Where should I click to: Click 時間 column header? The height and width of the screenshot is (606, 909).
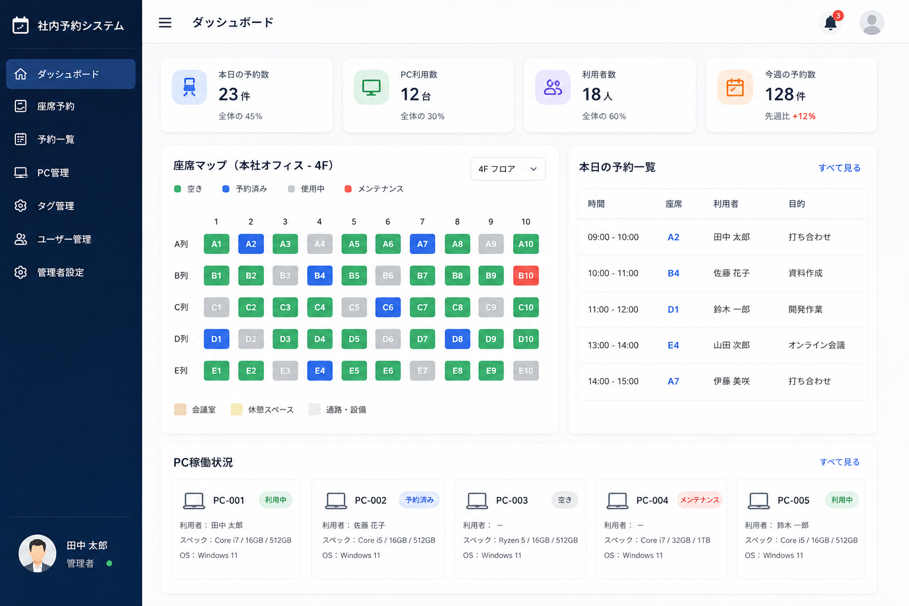(596, 204)
